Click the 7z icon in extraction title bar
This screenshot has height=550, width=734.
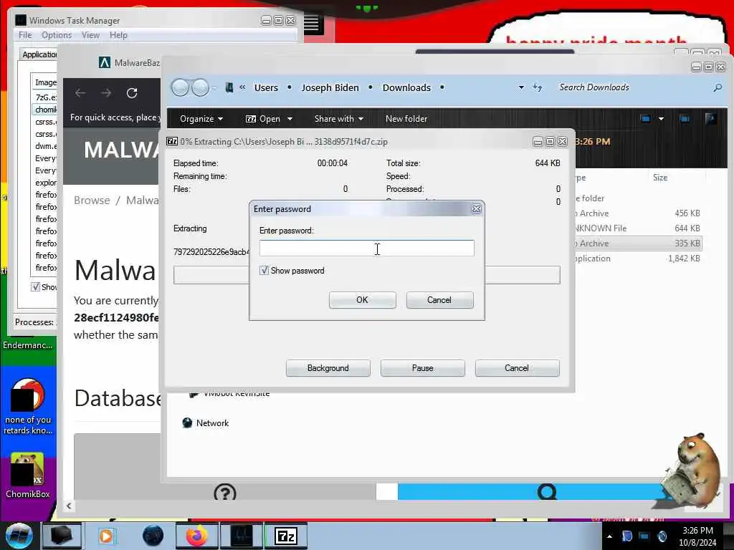pos(172,141)
